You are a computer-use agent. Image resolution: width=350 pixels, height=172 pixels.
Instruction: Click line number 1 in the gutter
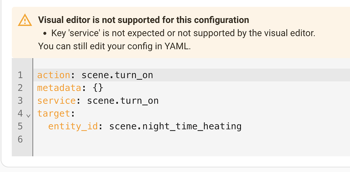point(20,75)
